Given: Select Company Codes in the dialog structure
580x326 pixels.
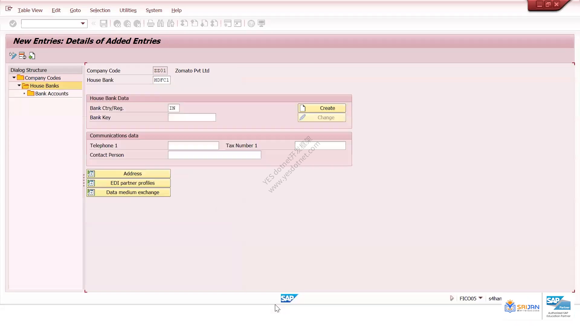Looking at the screenshot, I should point(43,78).
